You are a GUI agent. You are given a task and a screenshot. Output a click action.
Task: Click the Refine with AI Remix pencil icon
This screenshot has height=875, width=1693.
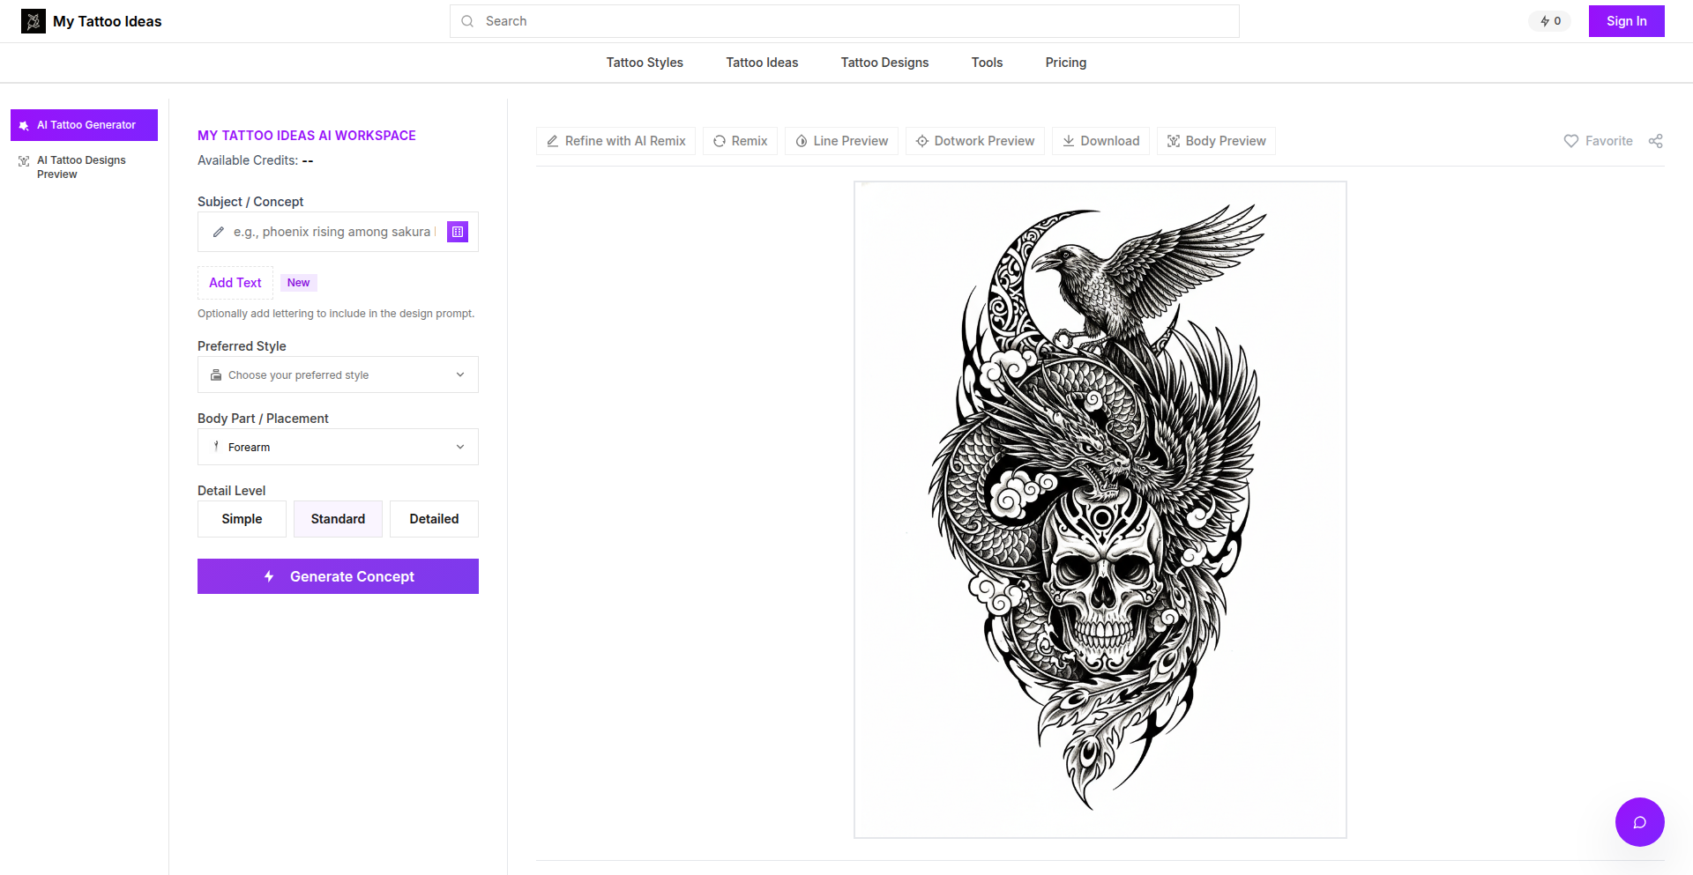click(x=553, y=141)
